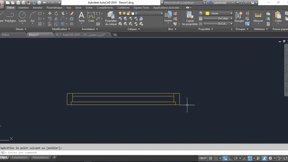Toggle dynamic input in status bar

225,158
